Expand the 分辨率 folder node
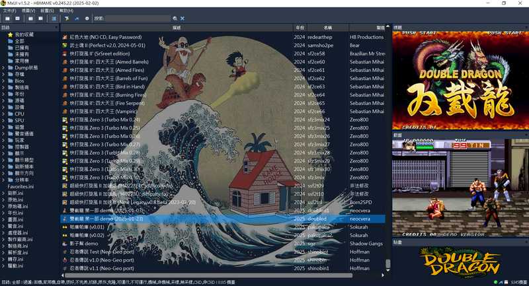Viewport: 529px width, 286px height. tap(3, 180)
